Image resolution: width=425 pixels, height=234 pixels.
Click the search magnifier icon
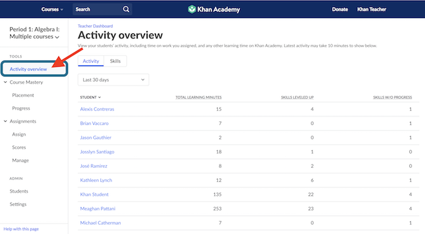pos(126,9)
